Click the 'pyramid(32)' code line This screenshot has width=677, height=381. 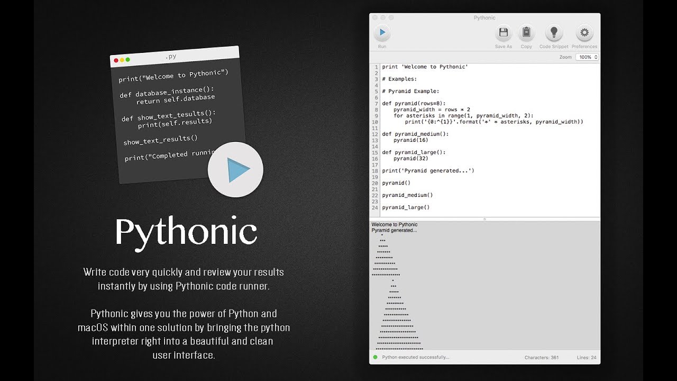pyautogui.click(x=411, y=158)
